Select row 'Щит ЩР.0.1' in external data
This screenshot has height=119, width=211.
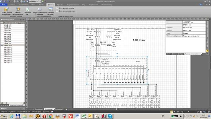click(13, 47)
